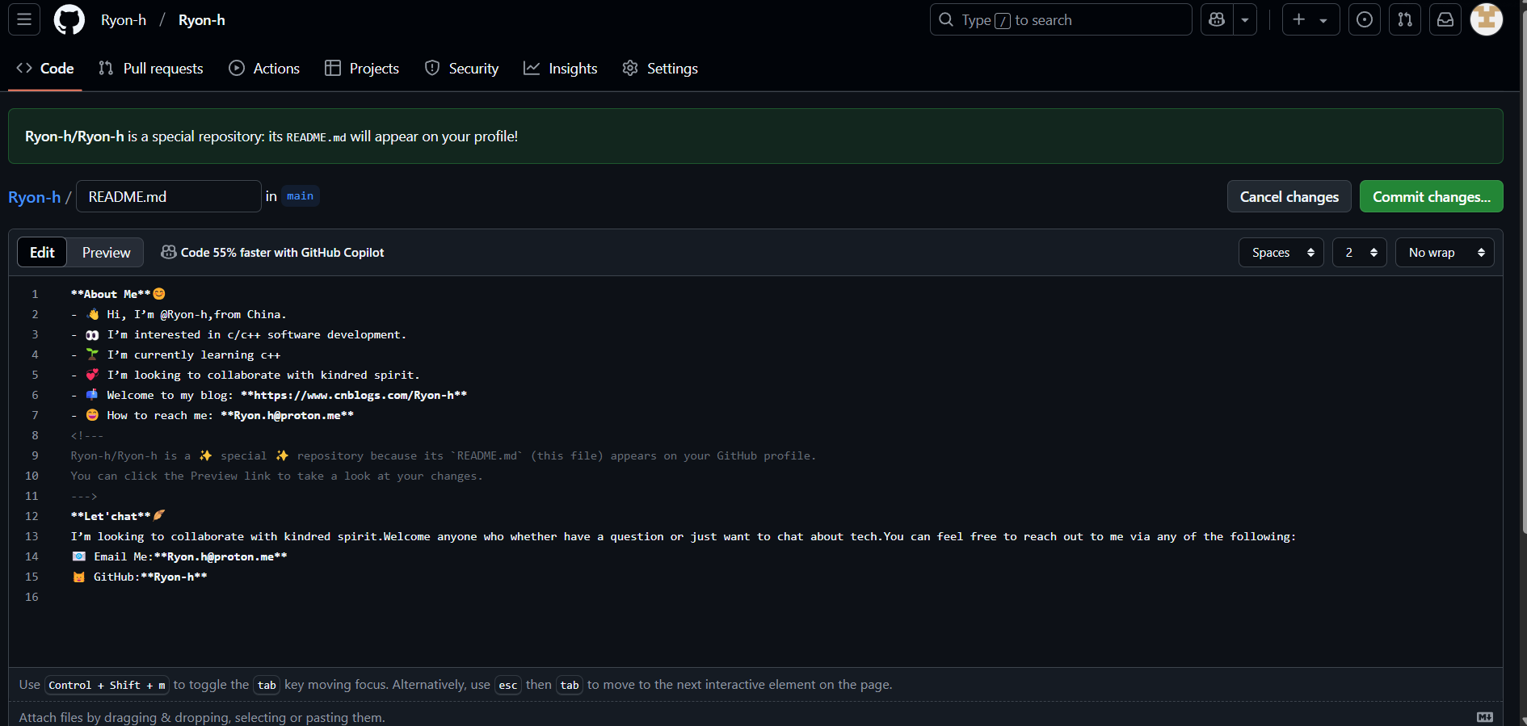The image size is (1527, 726).
Task: Click the GitHub Octocat logo
Action: 69,19
